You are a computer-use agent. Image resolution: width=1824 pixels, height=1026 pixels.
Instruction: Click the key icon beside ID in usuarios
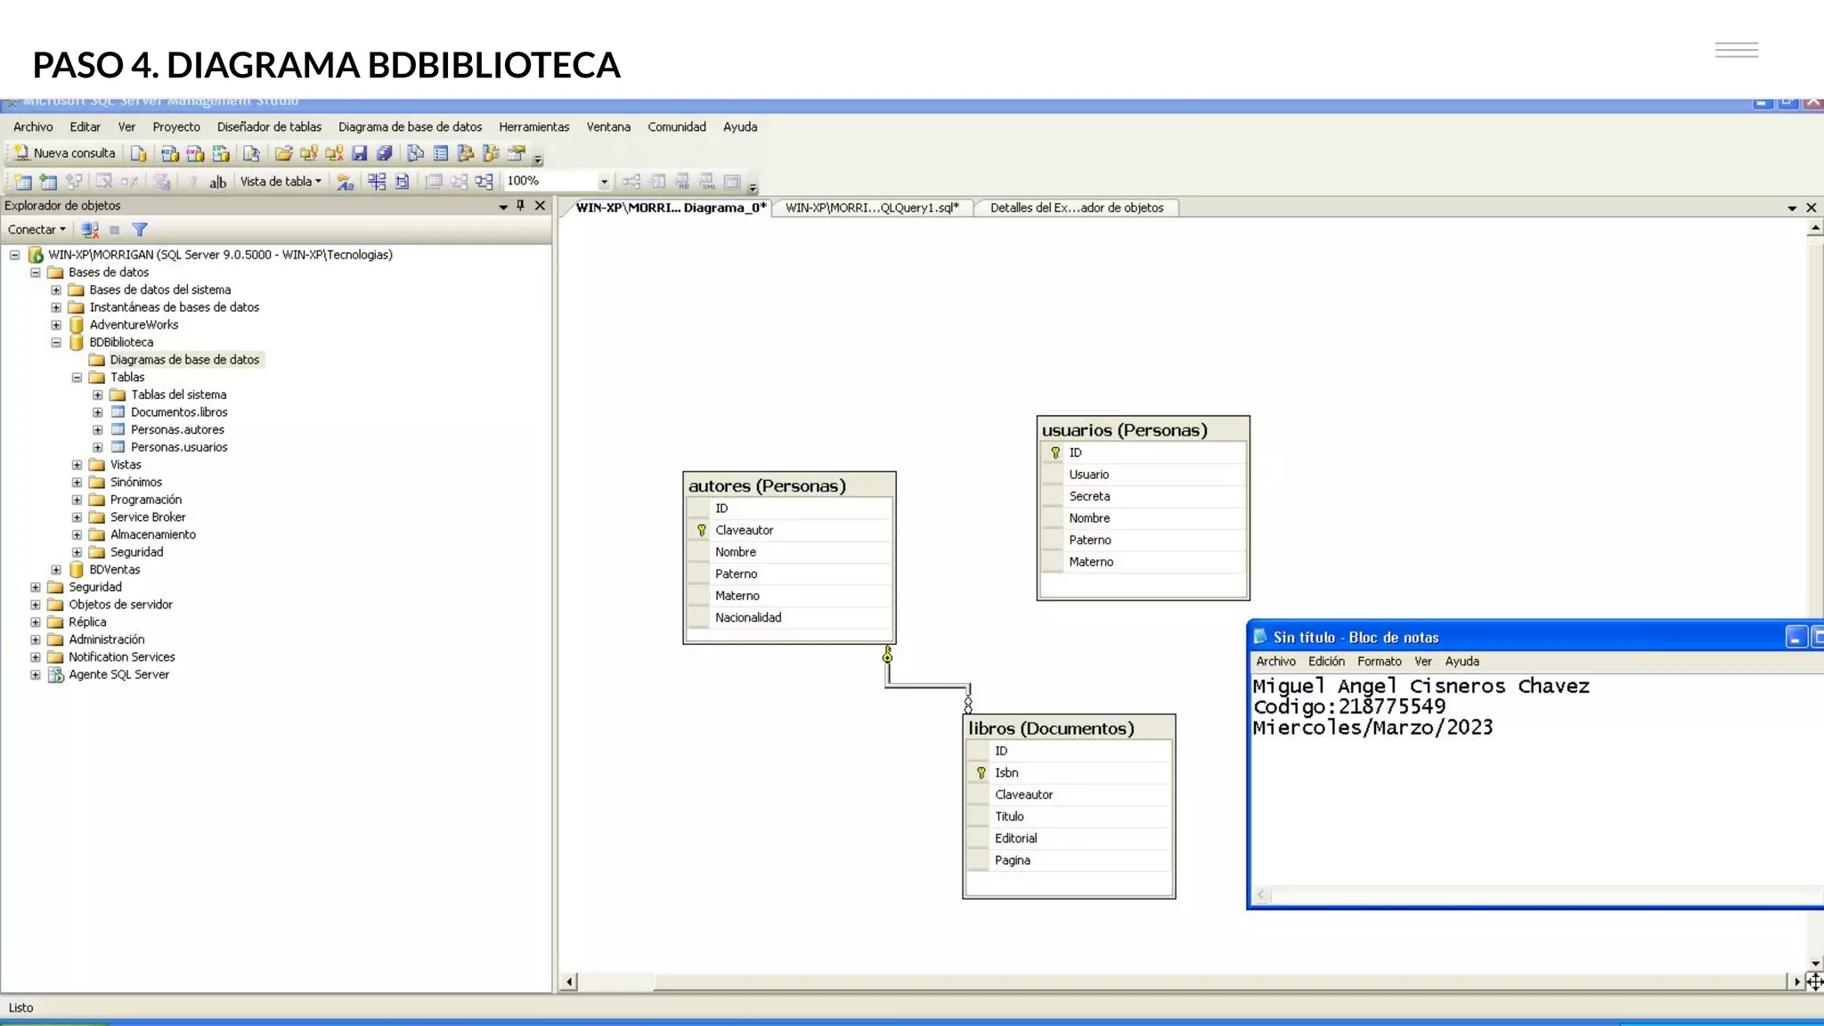[1055, 452]
